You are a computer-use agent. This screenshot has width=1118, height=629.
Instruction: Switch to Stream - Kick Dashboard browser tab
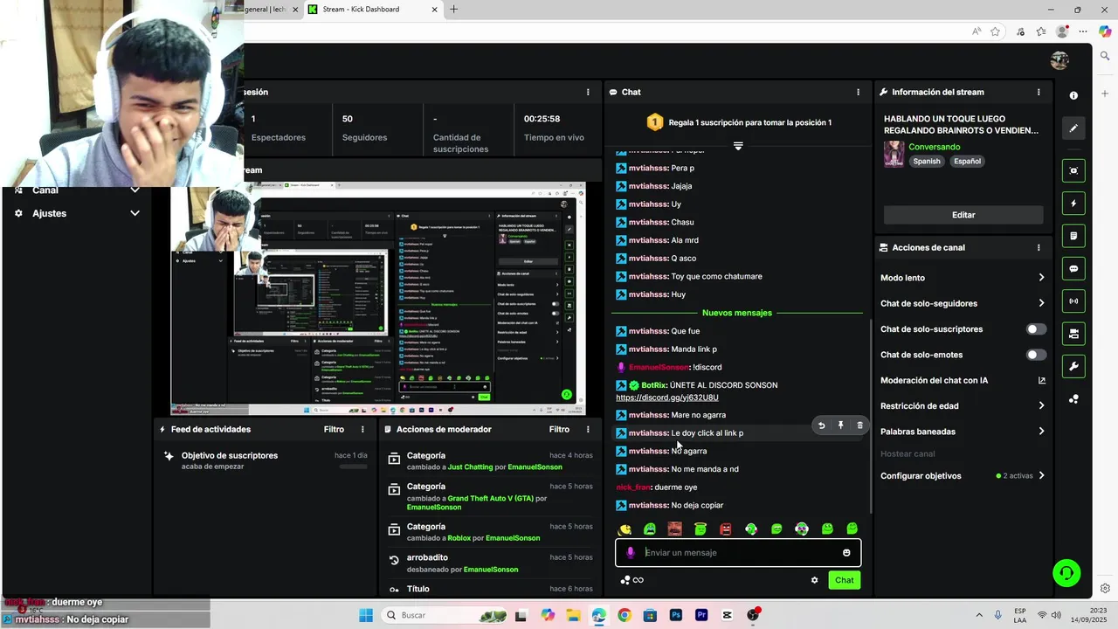(374, 10)
